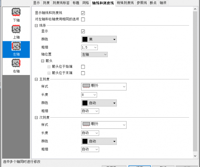Check 箭头位于末端 checkbox

tap(83, 73)
